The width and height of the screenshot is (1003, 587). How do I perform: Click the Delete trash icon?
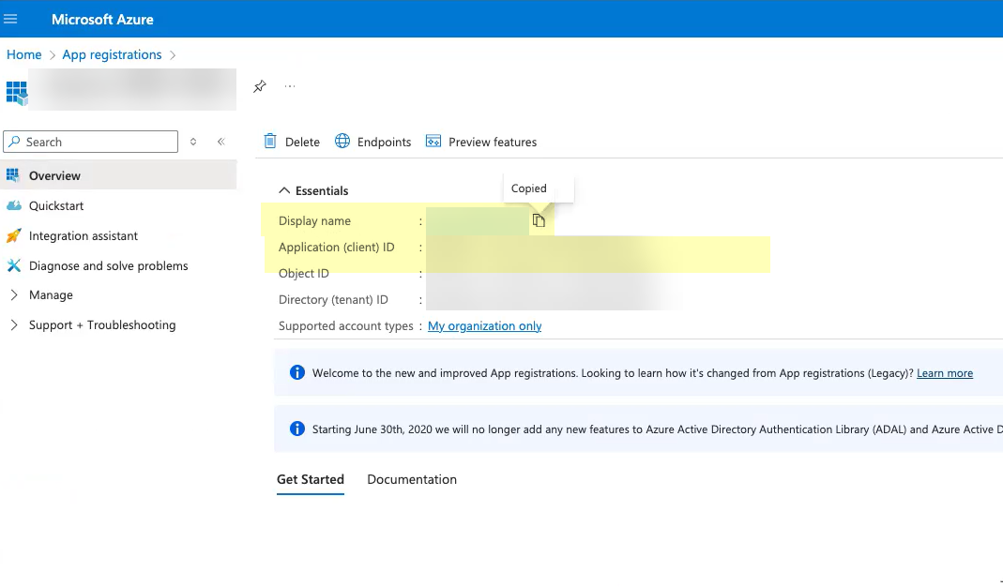click(270, 142)
